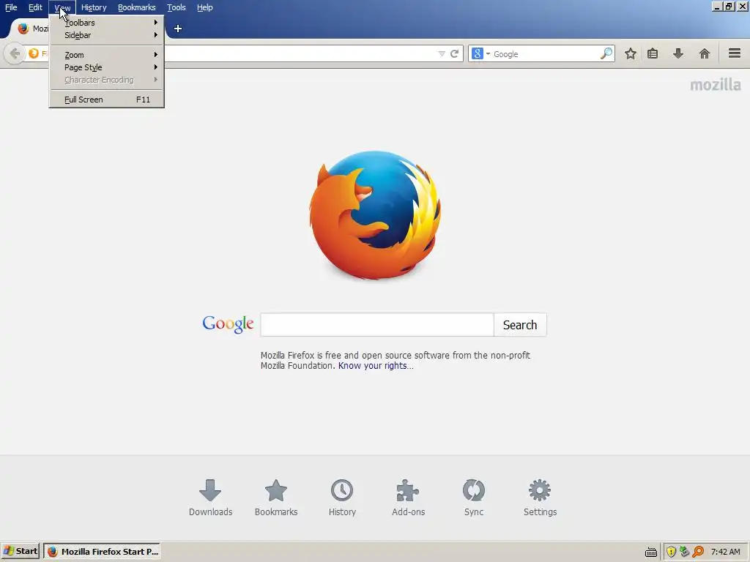
Task: Open Bookmarks star icon on start page
Action: 276,490
